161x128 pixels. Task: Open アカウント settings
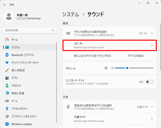[30, 85]
